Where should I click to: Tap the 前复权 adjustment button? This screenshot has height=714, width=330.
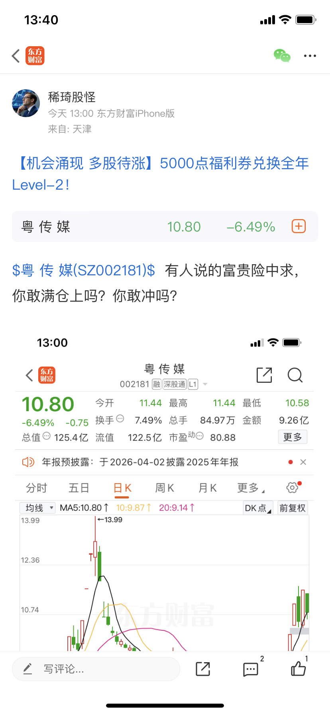(293, 508)
